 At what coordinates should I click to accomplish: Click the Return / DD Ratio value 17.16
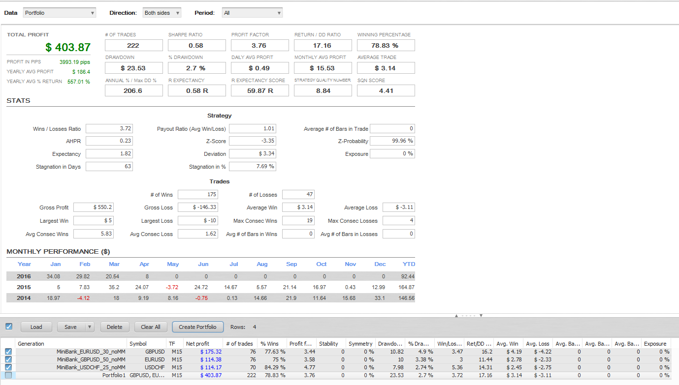tap(323, 45)
